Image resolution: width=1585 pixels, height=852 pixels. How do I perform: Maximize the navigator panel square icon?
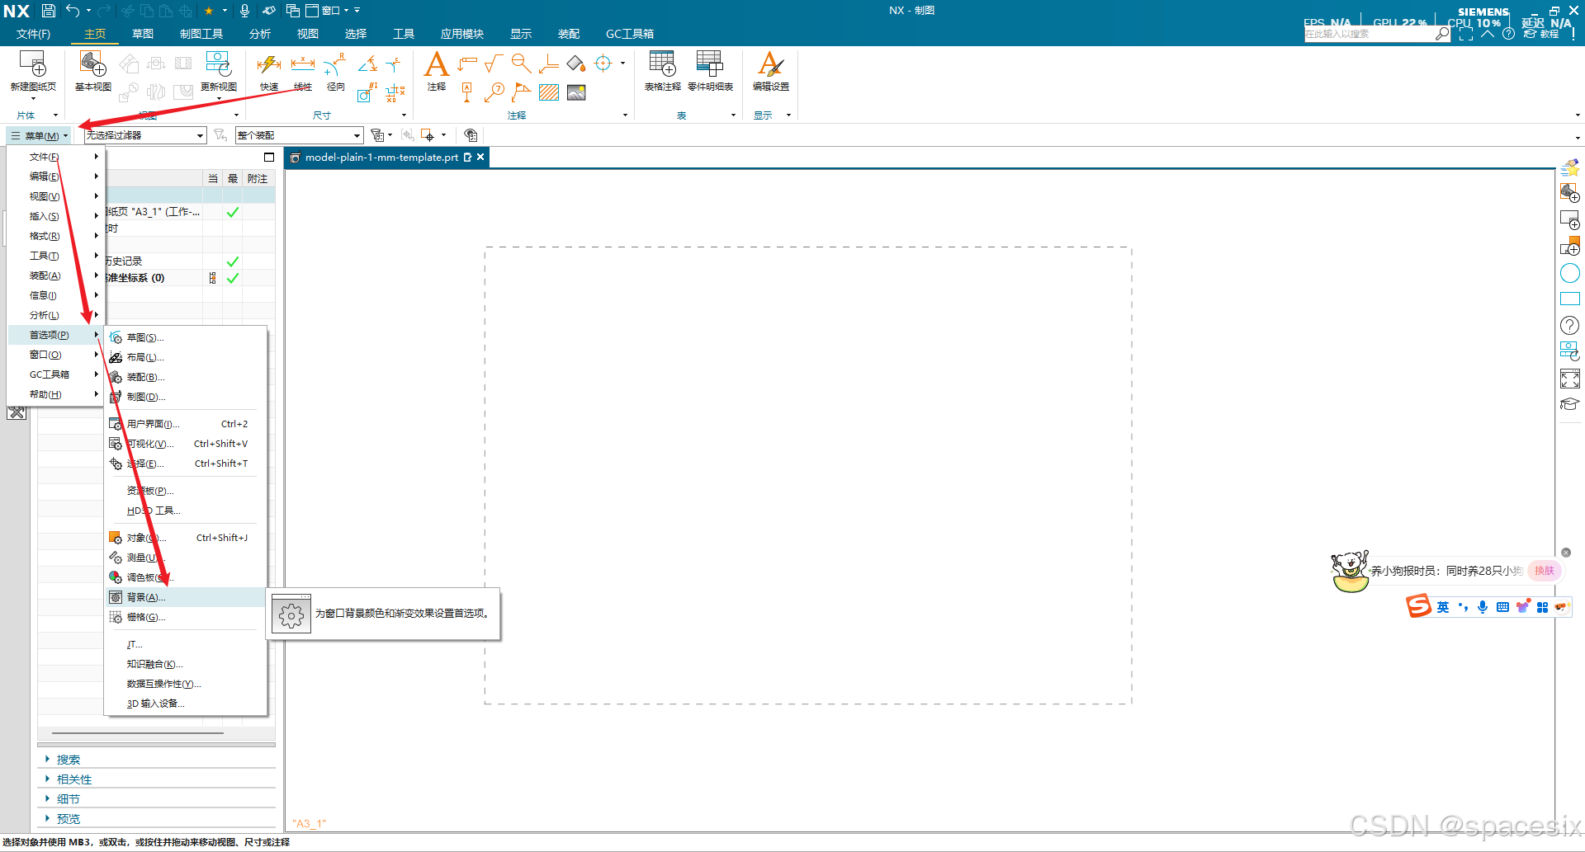coord(269,157)
